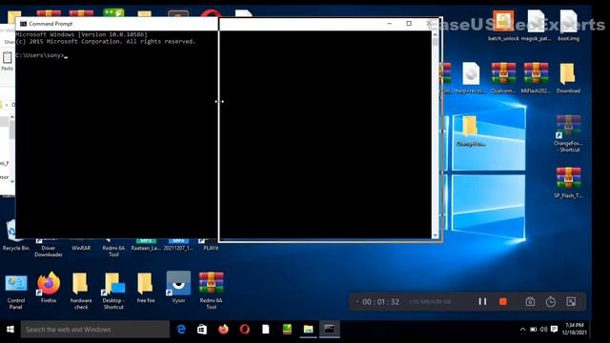Open the MiFlash202... archive icon
The image size is (610, 343).
pyautogui.click(x=536, y=77)
